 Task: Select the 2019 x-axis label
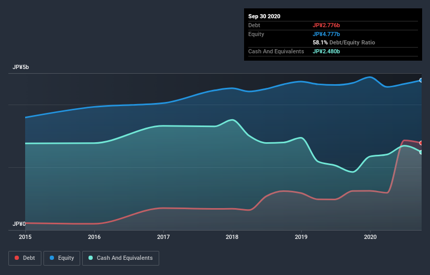coord(301,237)
